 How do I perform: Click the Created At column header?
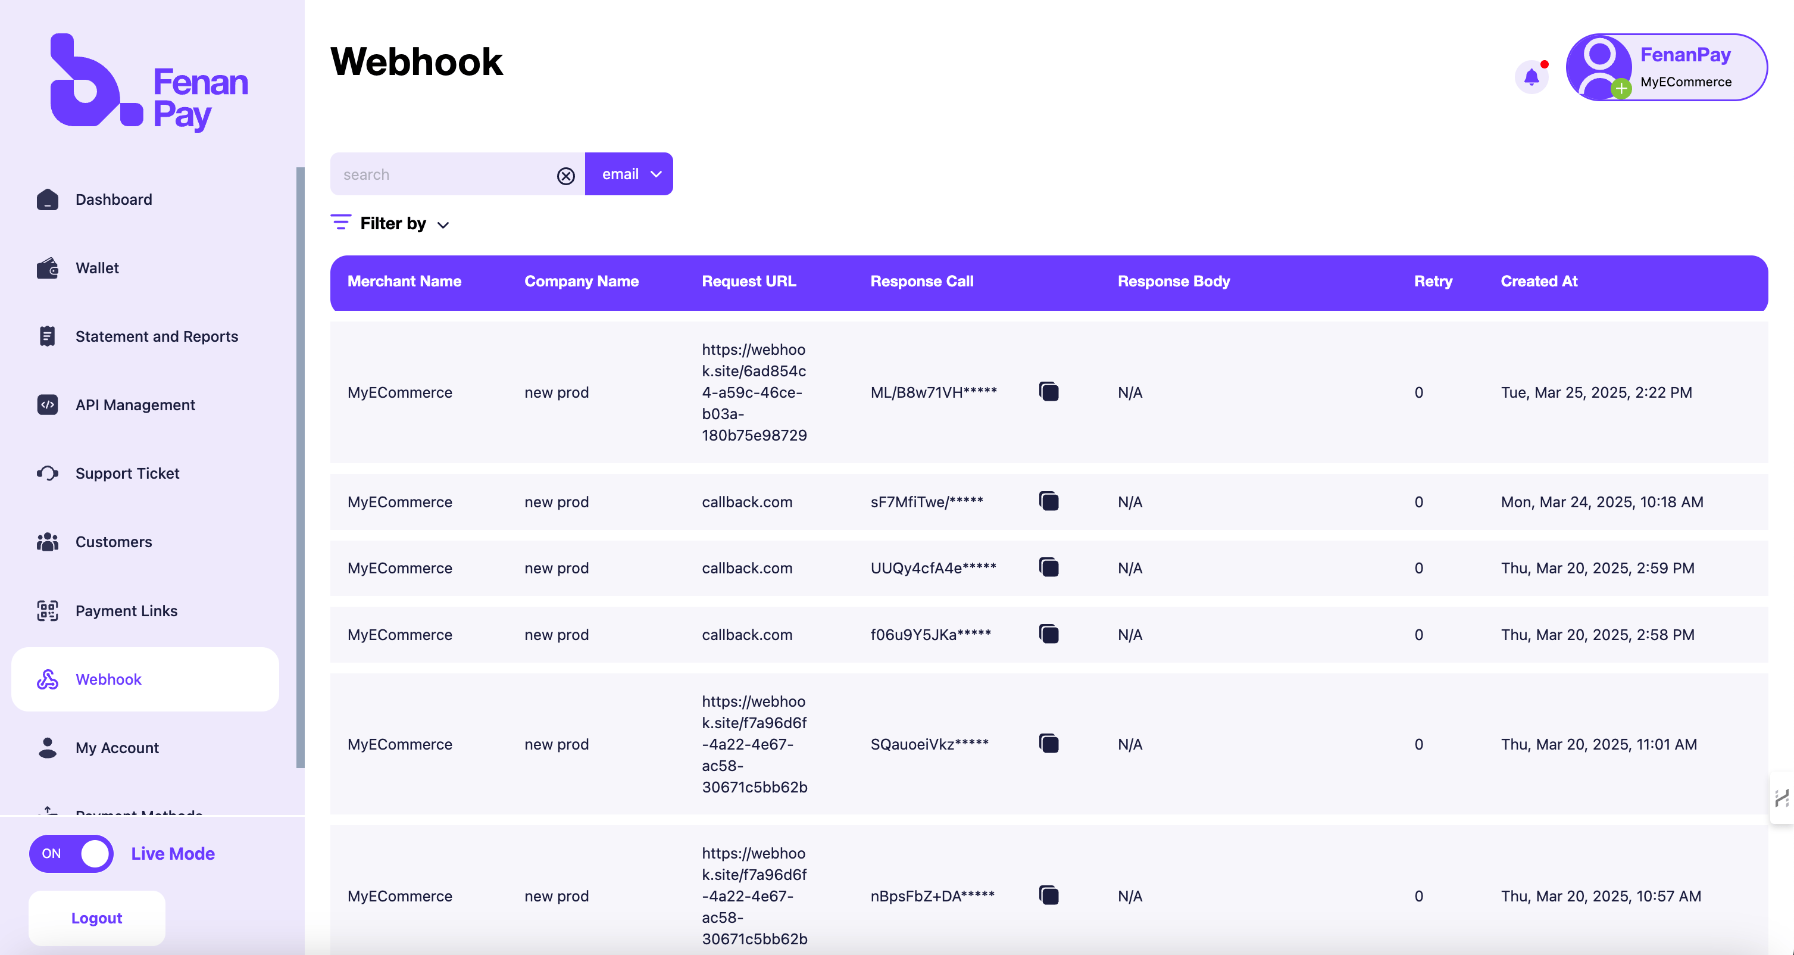point(1539,282)
